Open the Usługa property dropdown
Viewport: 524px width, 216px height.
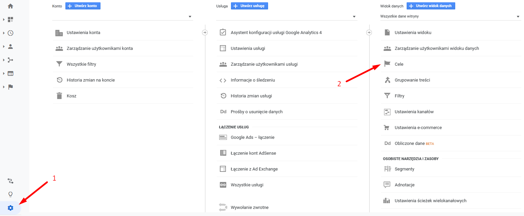tap(287, 17)
